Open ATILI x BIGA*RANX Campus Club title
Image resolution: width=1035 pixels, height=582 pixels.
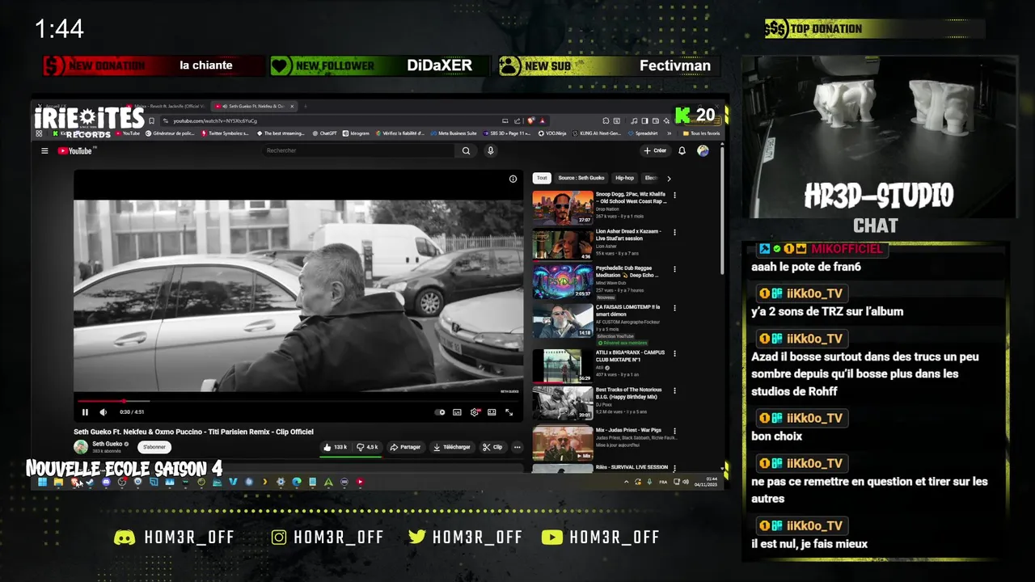[630, 356]
